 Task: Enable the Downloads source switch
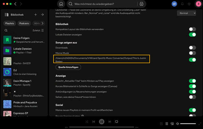click(x=192, y=48)
